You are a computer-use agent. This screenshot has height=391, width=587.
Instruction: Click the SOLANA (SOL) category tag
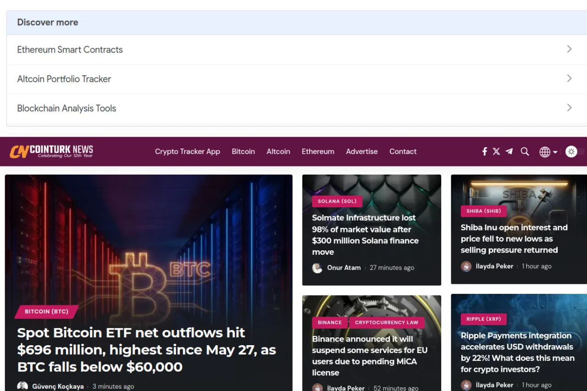click(337, 201)
